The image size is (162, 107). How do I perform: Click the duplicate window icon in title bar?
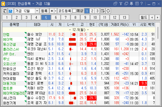click(126, 4)
